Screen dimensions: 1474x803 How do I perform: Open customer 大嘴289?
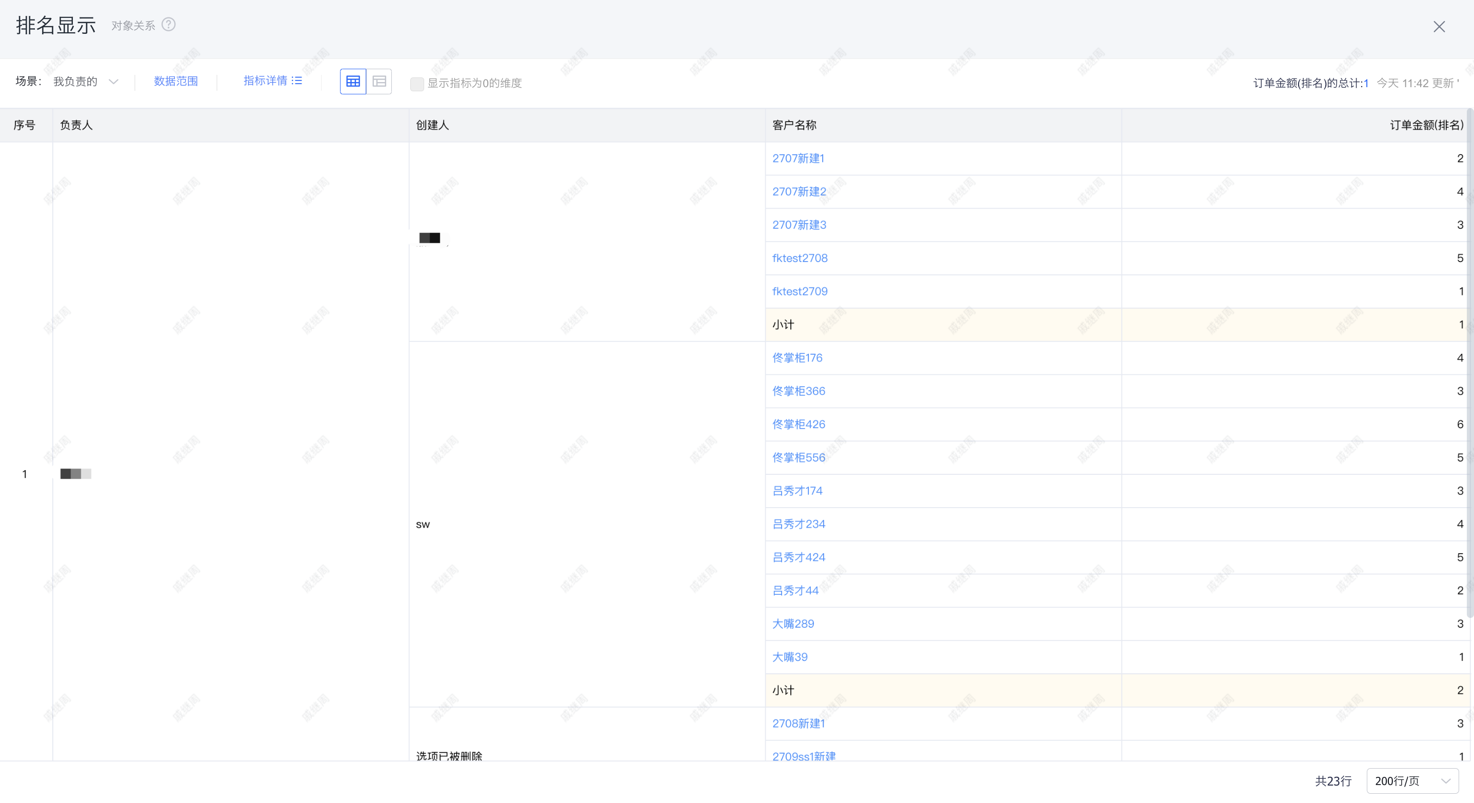pyautogui.click(x=793, y=624)
